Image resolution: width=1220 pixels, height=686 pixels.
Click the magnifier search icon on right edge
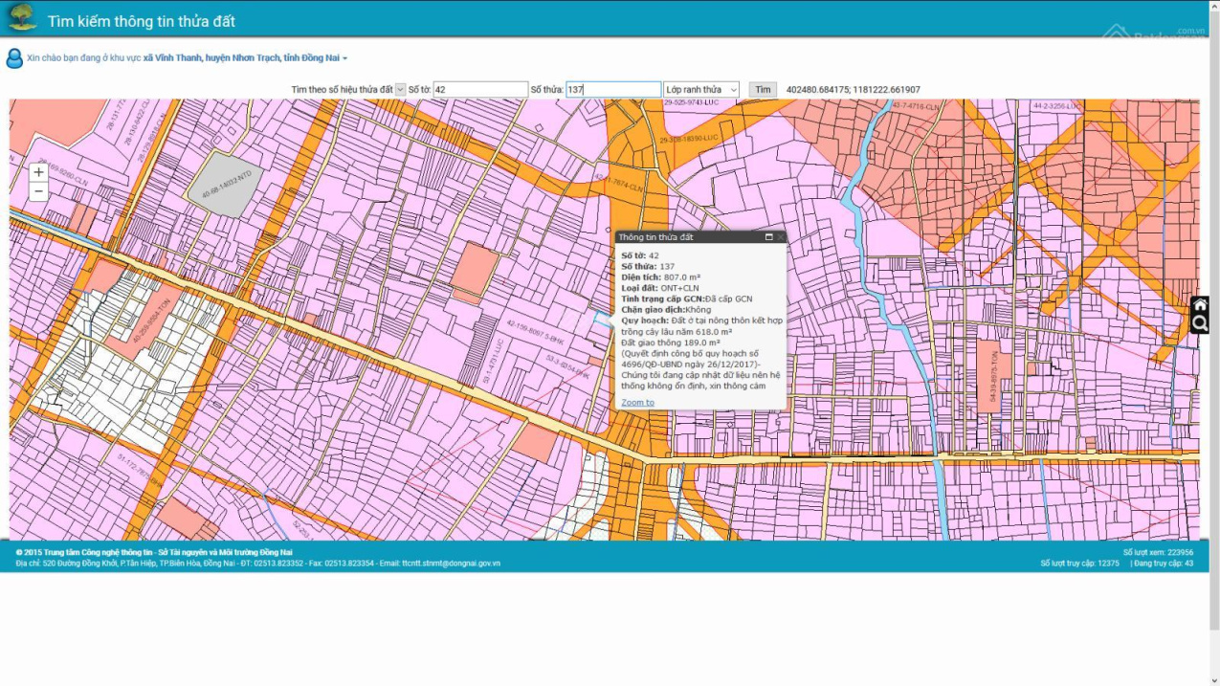point(1200,324)
